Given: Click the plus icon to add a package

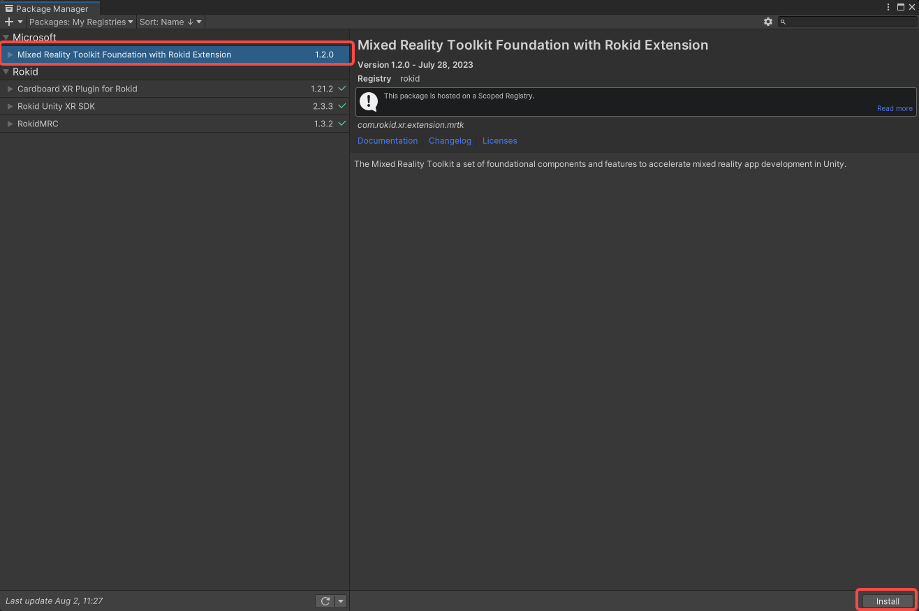Looking at the screenshot, I should [x=9, y=22].
